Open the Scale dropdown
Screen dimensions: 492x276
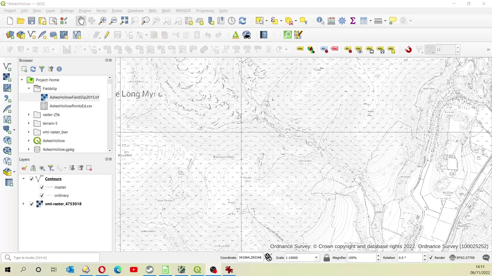pos(316,258)
